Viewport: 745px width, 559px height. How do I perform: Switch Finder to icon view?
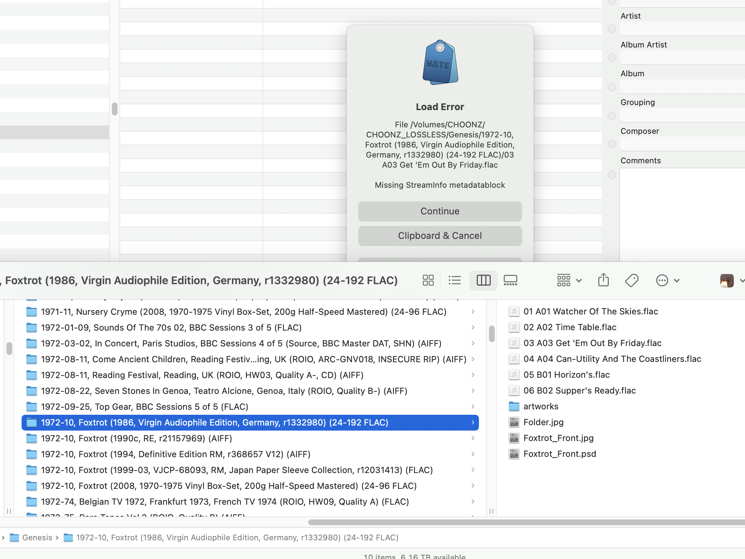[428, 280]
